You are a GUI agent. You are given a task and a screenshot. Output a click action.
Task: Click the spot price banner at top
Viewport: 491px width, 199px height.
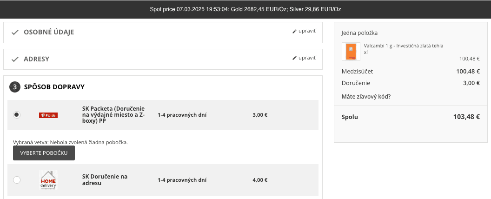tap(245, 9)
